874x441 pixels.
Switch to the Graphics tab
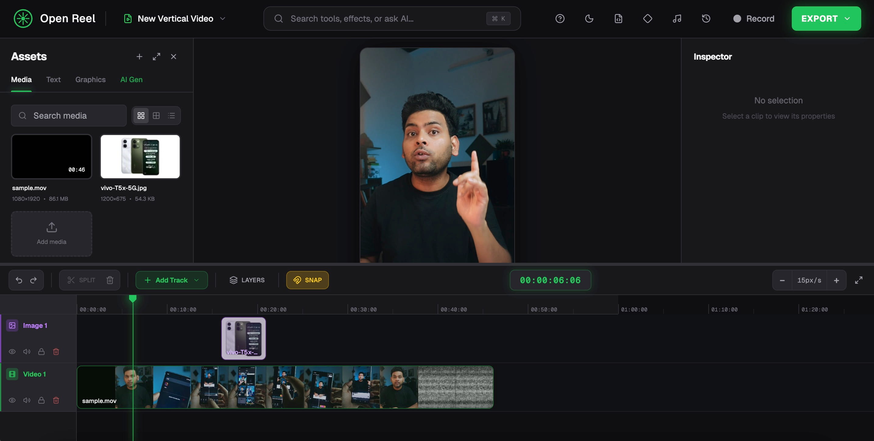(90, 80)
